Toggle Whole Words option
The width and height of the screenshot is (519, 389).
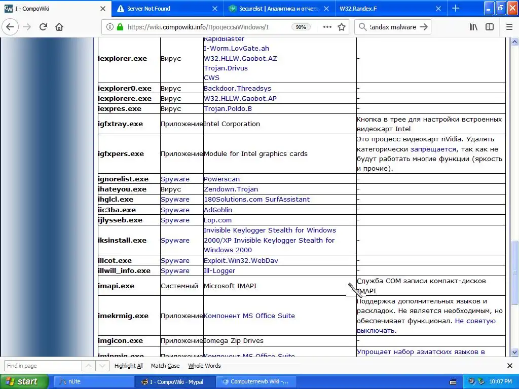pos(204,366)
